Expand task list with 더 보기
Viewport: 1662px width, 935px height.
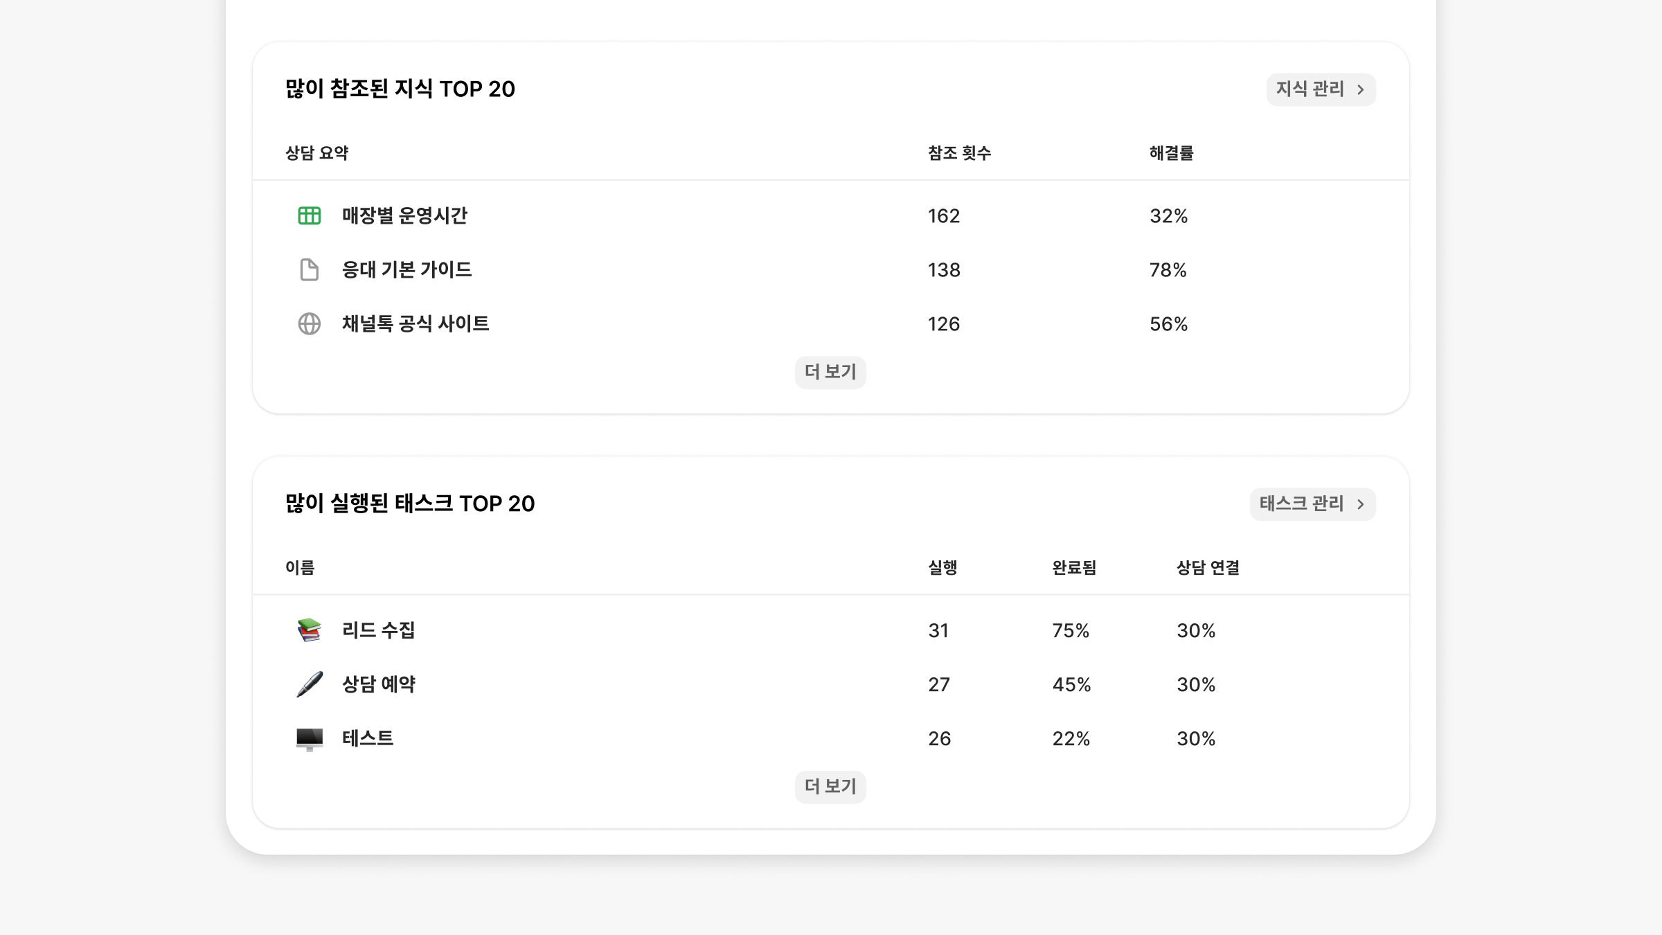[830, 787]
